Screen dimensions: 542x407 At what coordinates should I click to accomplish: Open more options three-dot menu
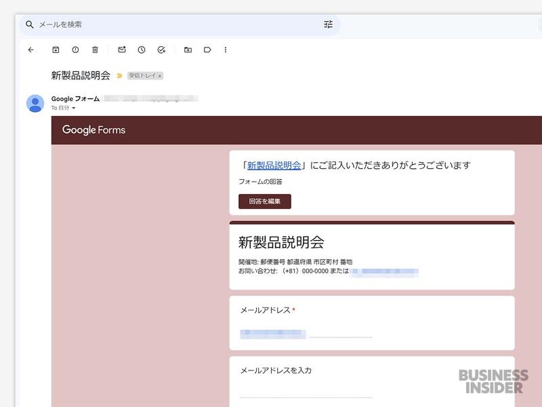coord(226,50)
